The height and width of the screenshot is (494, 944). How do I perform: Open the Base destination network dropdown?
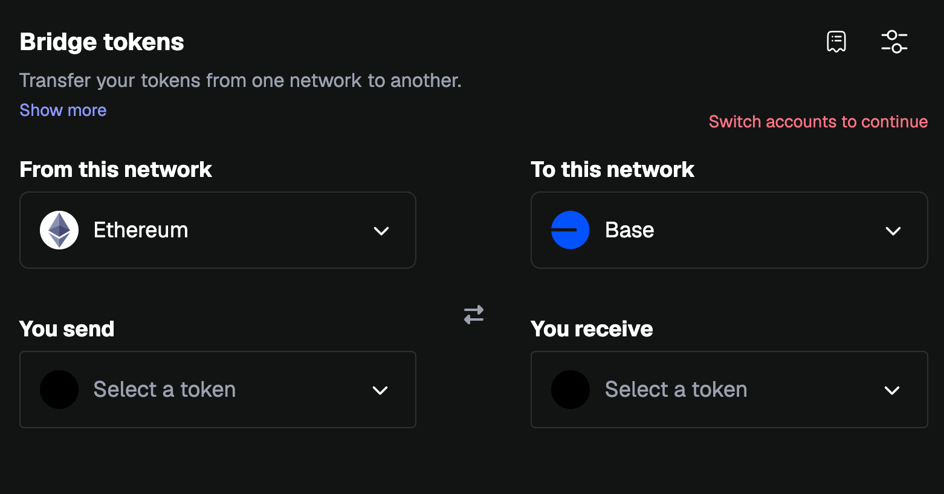729,230
